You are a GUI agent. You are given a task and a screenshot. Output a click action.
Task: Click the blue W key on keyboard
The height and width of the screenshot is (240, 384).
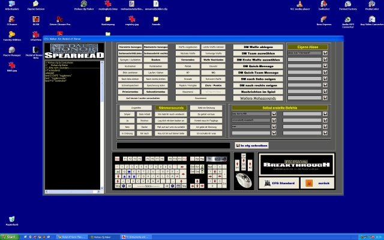coord(130,172)
